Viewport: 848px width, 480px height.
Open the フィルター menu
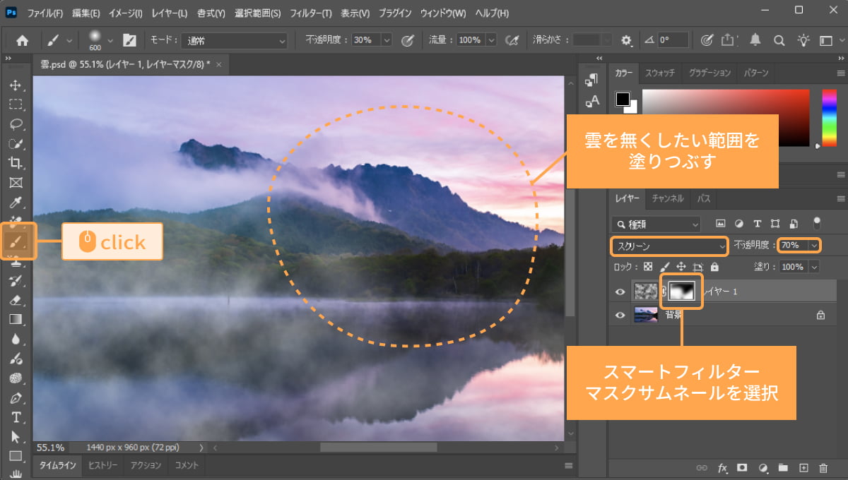point(311,13)
